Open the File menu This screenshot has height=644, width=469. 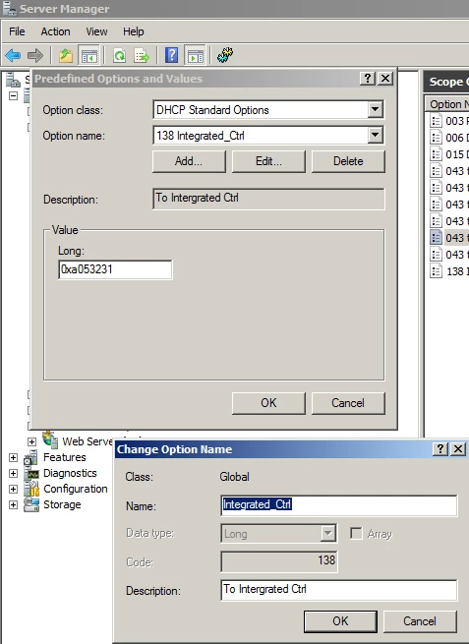(x=17, y=31)
